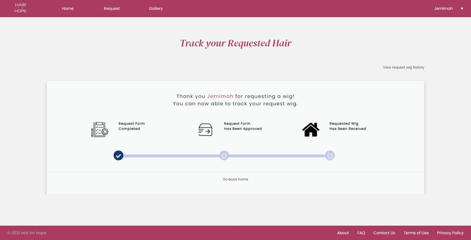Open the FAQ footer link
Viewport: 471px width, 240px height.
pyautogui.click(x=361, y=233)
